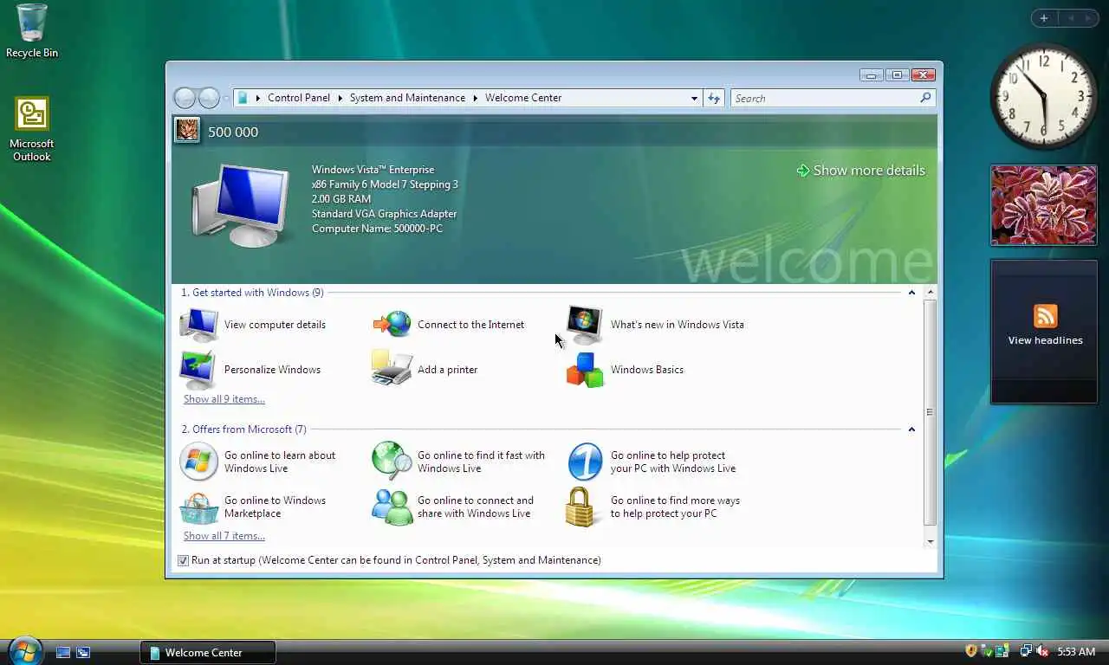Click the Show all 9 items link

tap(224, 399)
